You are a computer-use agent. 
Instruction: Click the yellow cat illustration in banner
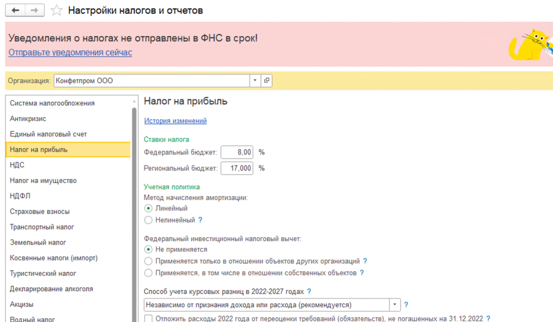tap(531, 45)
